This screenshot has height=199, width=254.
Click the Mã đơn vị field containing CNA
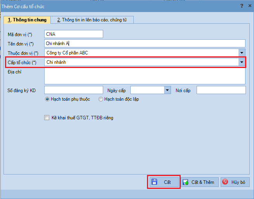74,34
